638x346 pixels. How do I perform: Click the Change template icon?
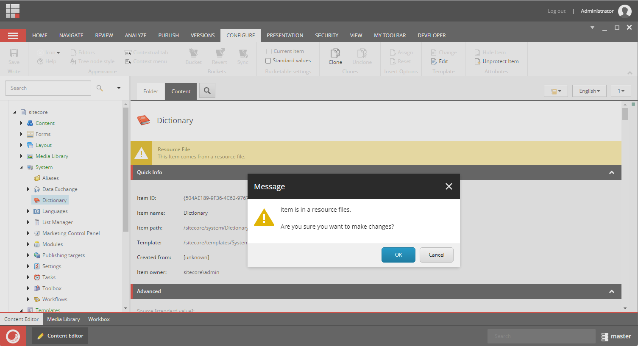[434, 53]
